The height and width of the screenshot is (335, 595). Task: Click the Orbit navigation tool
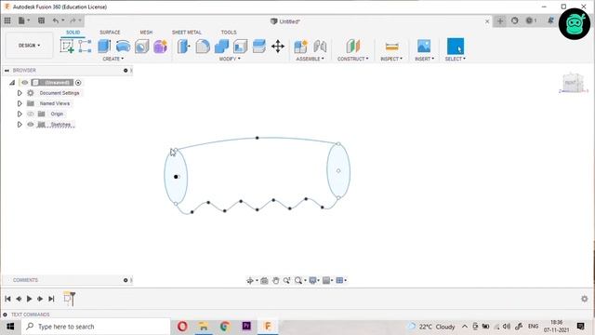250,281
